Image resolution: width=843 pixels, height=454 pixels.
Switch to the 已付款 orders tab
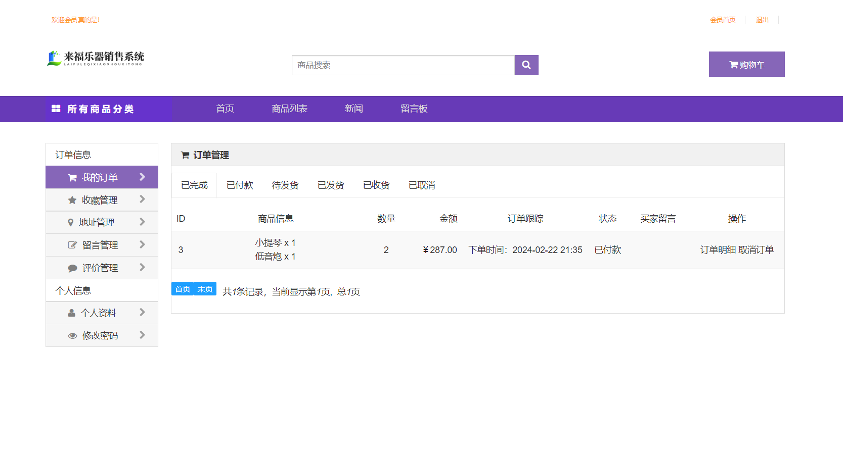tap(240, 185)
